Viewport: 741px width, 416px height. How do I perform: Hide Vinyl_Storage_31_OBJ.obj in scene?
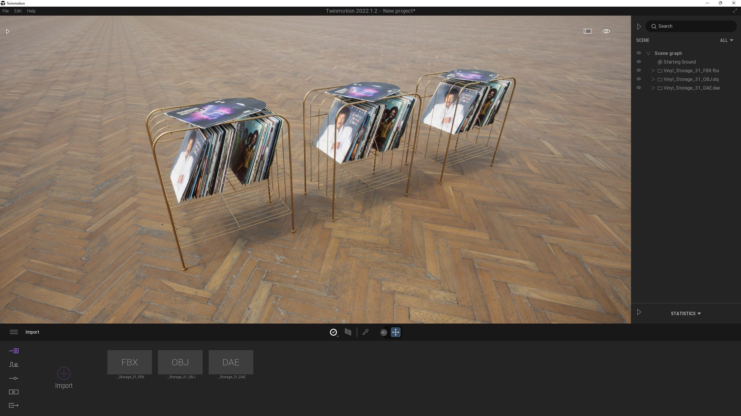[639, 79]
